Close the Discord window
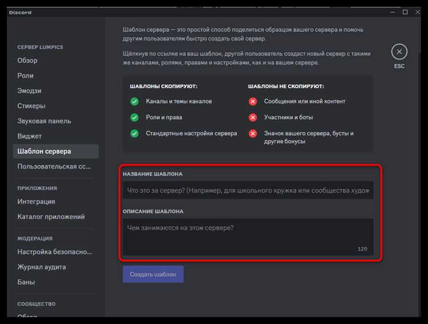Viewport: 428px width, 324px height. click(x=418, y=13)
